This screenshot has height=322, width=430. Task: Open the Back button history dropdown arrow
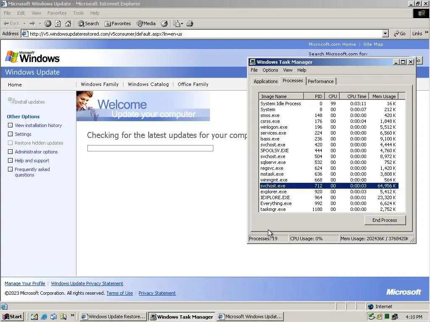[24, 23]
